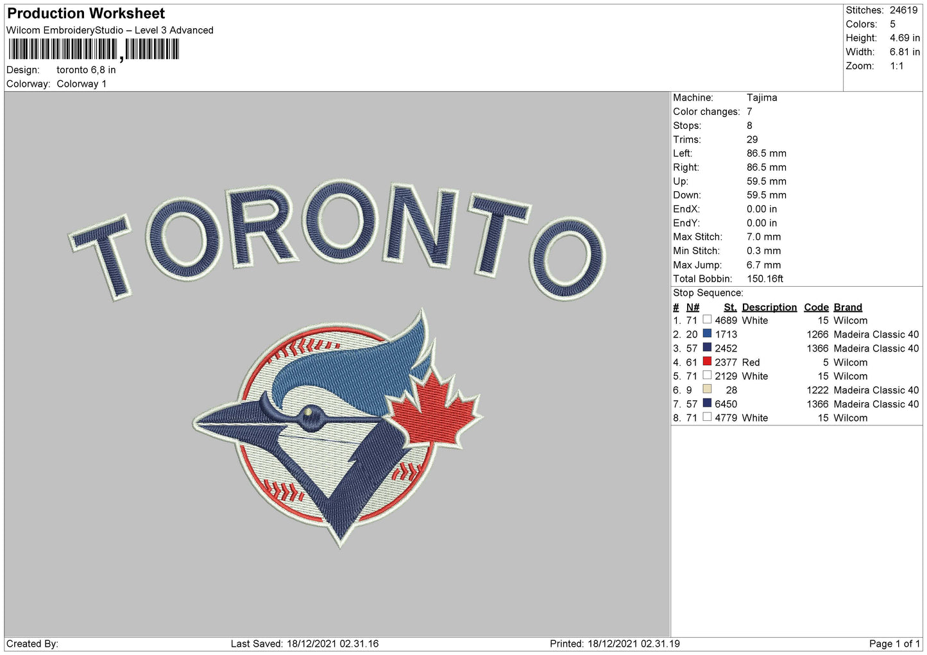Select stitch count '1713' in stop row 2
Screen dimensions: 927x655
pos(726,335)
